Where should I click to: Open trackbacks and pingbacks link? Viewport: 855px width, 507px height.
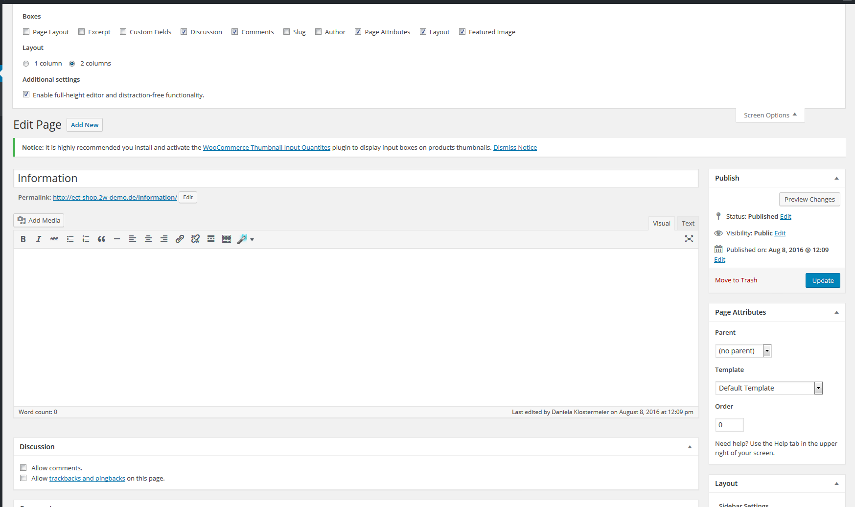[87, 478]
